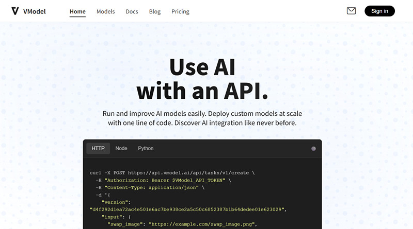413x229 pixels.
Task: Open the Models nav item
Action: (x=106, y=11)
